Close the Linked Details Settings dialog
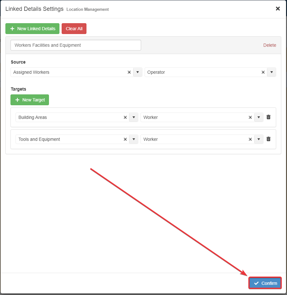The width and height of the screenshot is (287, 295). point(277,9)
